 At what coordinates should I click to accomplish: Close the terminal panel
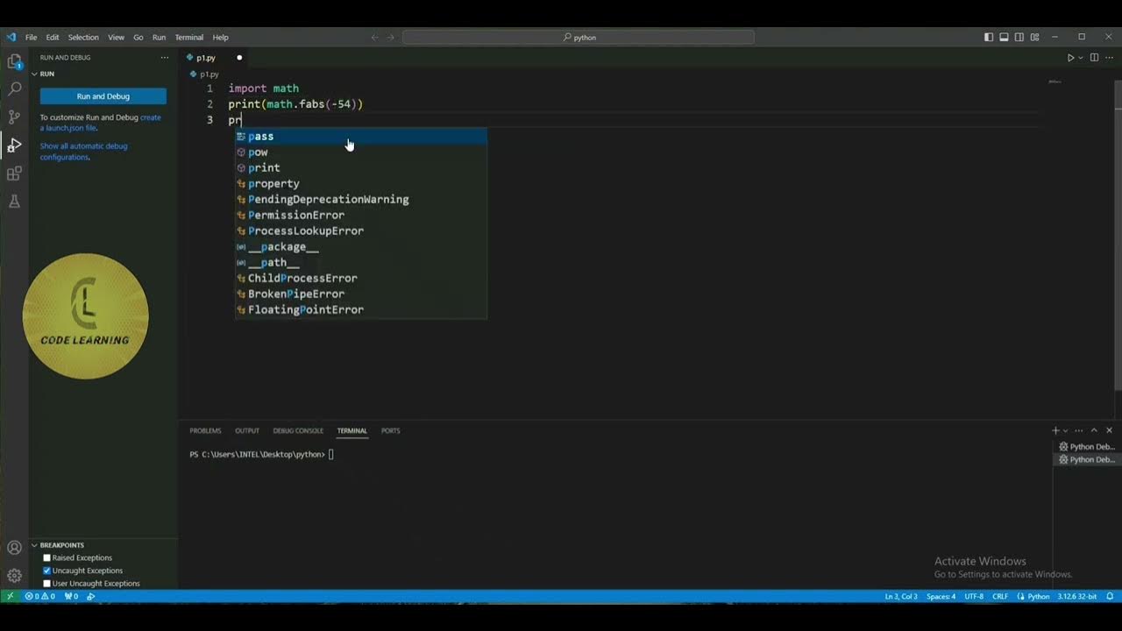(1109, 430)
